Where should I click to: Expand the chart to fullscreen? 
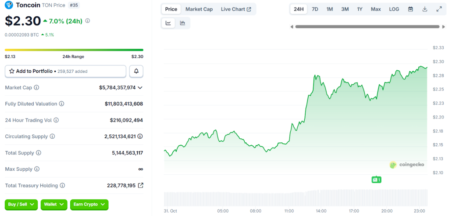438,9
